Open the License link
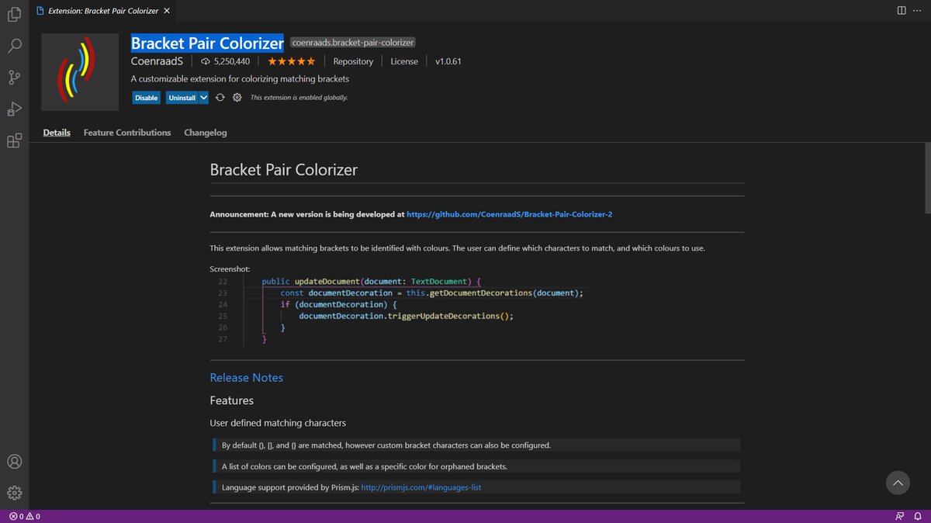This screenshot has width=931, height=523. [404, 61]
